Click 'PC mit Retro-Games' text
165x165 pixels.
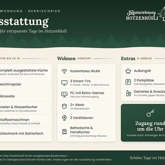point(87,93)
